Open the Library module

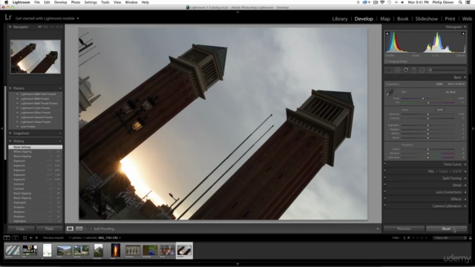340,19
